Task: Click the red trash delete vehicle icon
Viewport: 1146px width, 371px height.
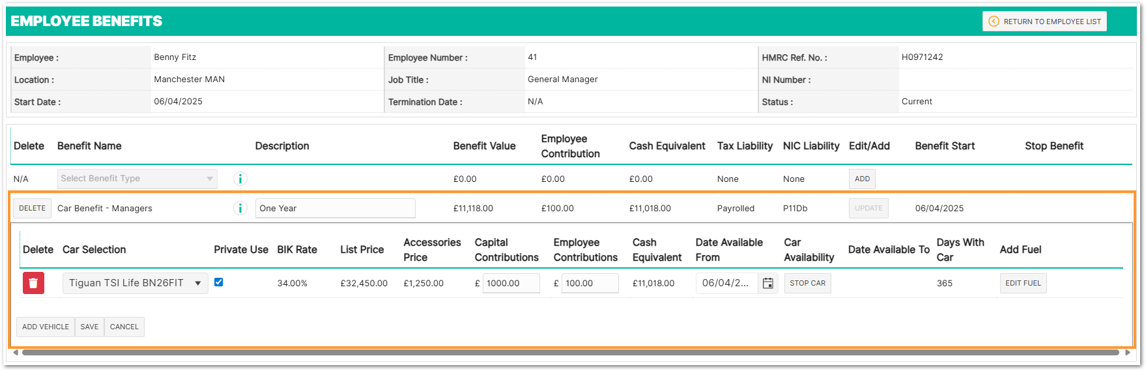Action: coord(33,283)
